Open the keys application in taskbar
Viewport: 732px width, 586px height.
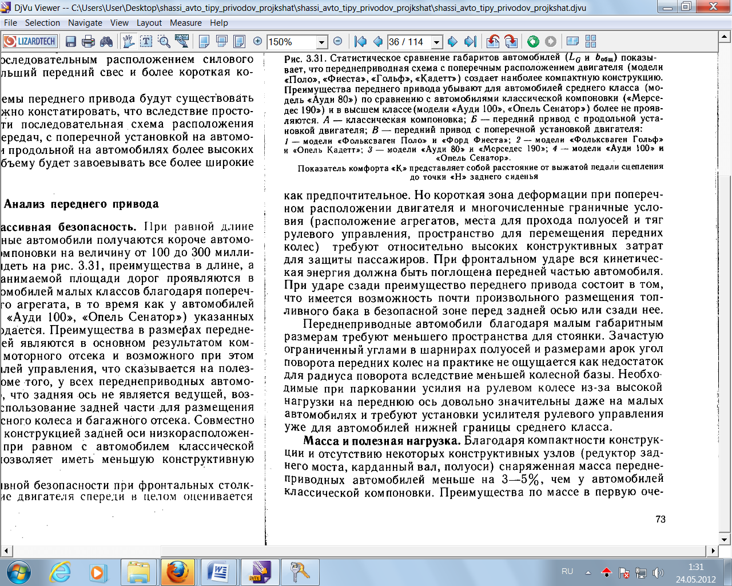tap(300, 572)
